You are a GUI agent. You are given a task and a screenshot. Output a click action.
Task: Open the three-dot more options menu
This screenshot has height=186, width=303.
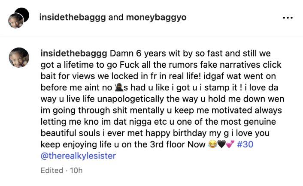(287, 18)
